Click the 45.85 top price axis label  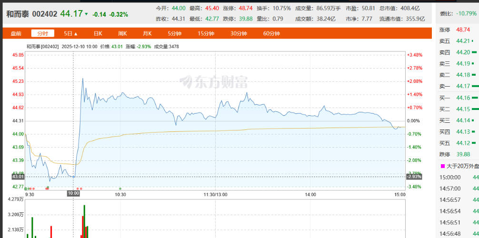[18, 55]
